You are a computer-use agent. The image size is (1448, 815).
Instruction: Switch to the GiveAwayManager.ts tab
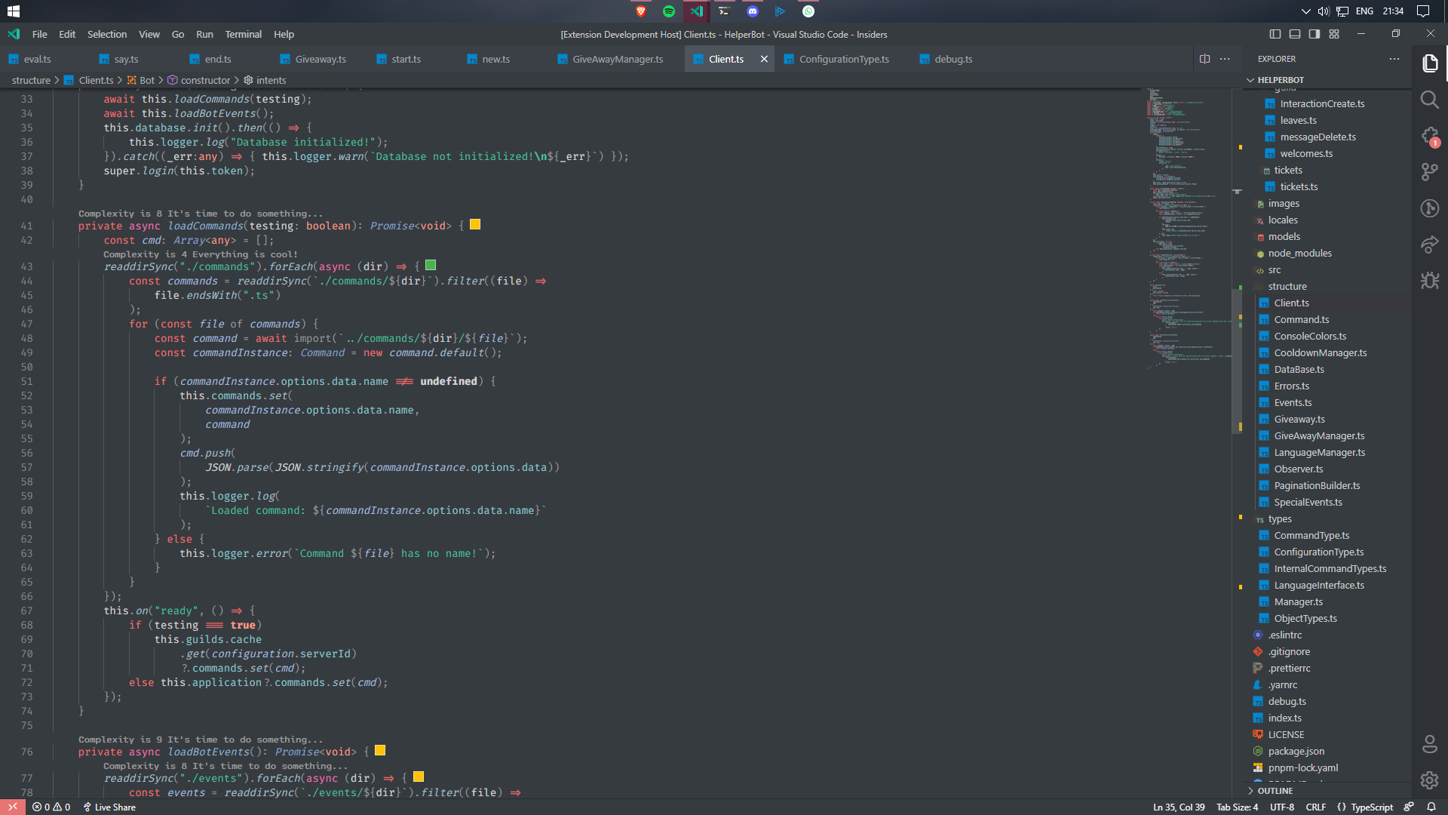point(617,59)
